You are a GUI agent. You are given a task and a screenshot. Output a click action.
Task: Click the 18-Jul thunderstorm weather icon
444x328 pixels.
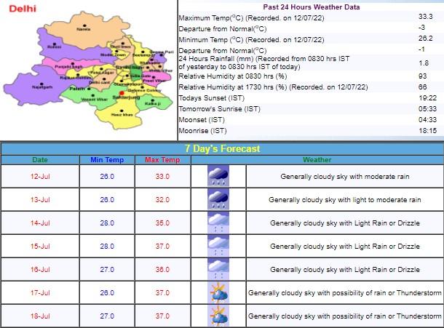(218, 316)
